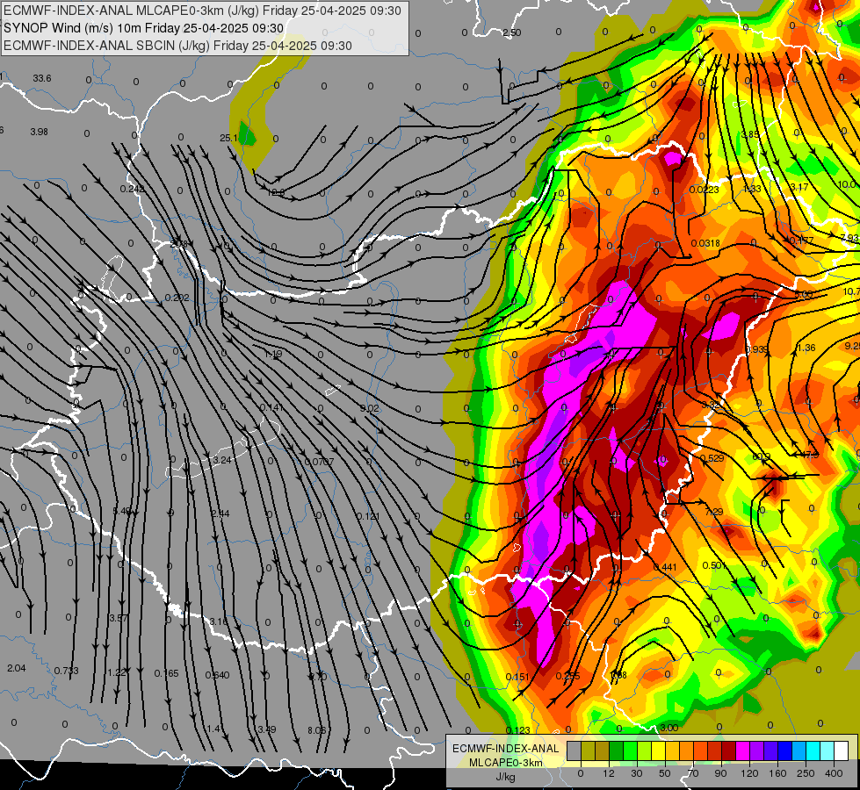Click the legend unit 'J/kg'
Screen dimensions: 860x790
pyautogui.click(x=506, y=776)
